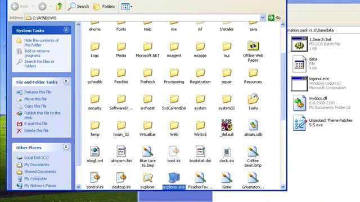Viewport: 360px width, 202px height.
Task: Open the Views dropdown button
Action: point(127,6)
